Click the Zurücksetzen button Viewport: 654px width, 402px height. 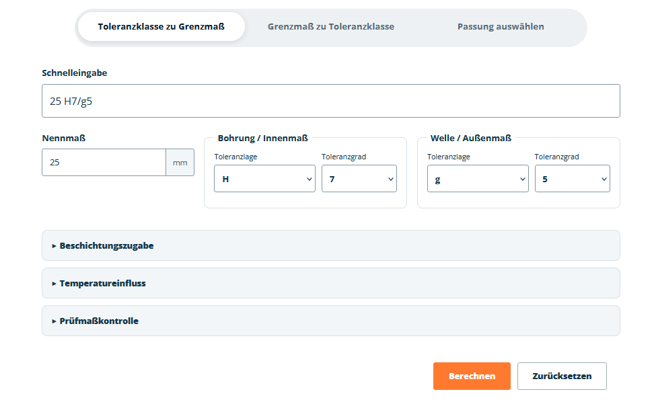tap(562, 376)
